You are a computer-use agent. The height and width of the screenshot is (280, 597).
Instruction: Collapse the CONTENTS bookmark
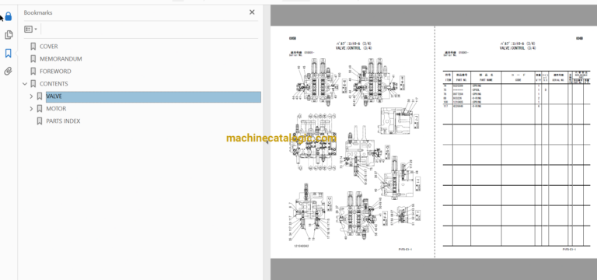tap(25, 84)
